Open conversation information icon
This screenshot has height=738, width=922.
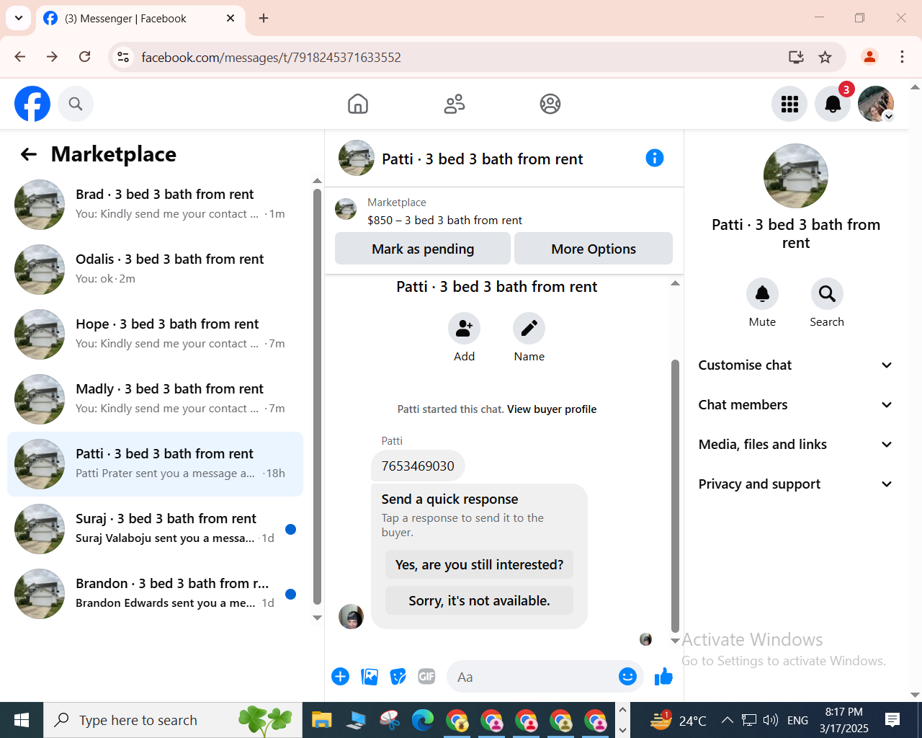coord(655,158)
